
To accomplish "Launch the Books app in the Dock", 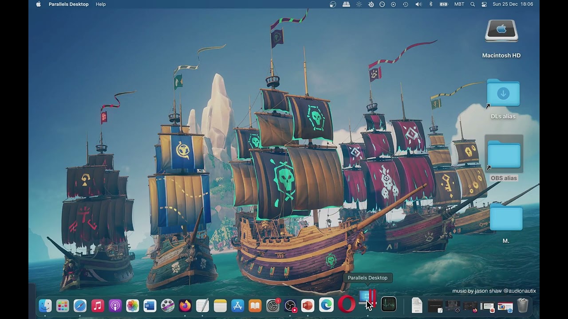I will coord(255,305).
